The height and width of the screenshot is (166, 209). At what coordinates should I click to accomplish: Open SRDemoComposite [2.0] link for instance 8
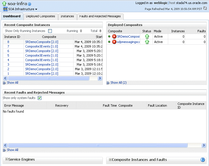[42, 42]
